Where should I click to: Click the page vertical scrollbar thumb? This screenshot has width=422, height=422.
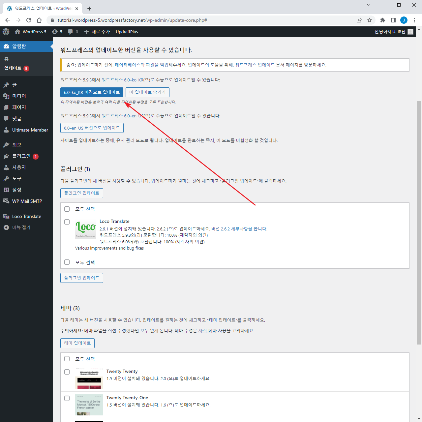click(419, 223)
